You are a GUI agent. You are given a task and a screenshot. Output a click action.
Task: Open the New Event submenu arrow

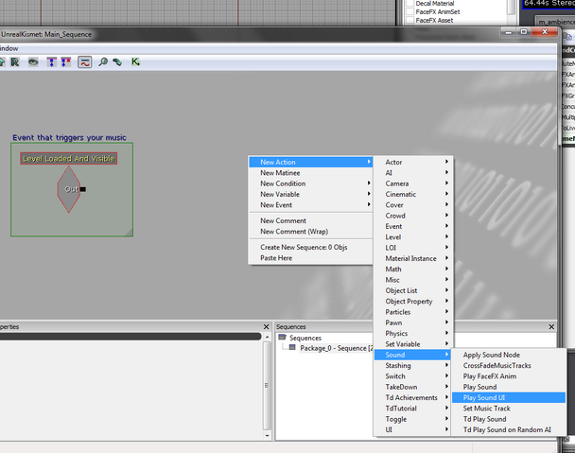(x=369, y=204)
